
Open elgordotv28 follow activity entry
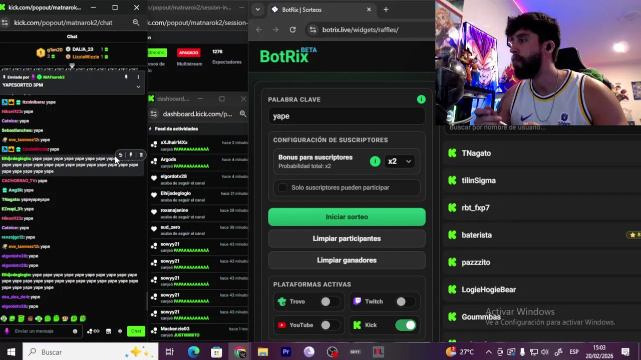click(x=199, y=179)
